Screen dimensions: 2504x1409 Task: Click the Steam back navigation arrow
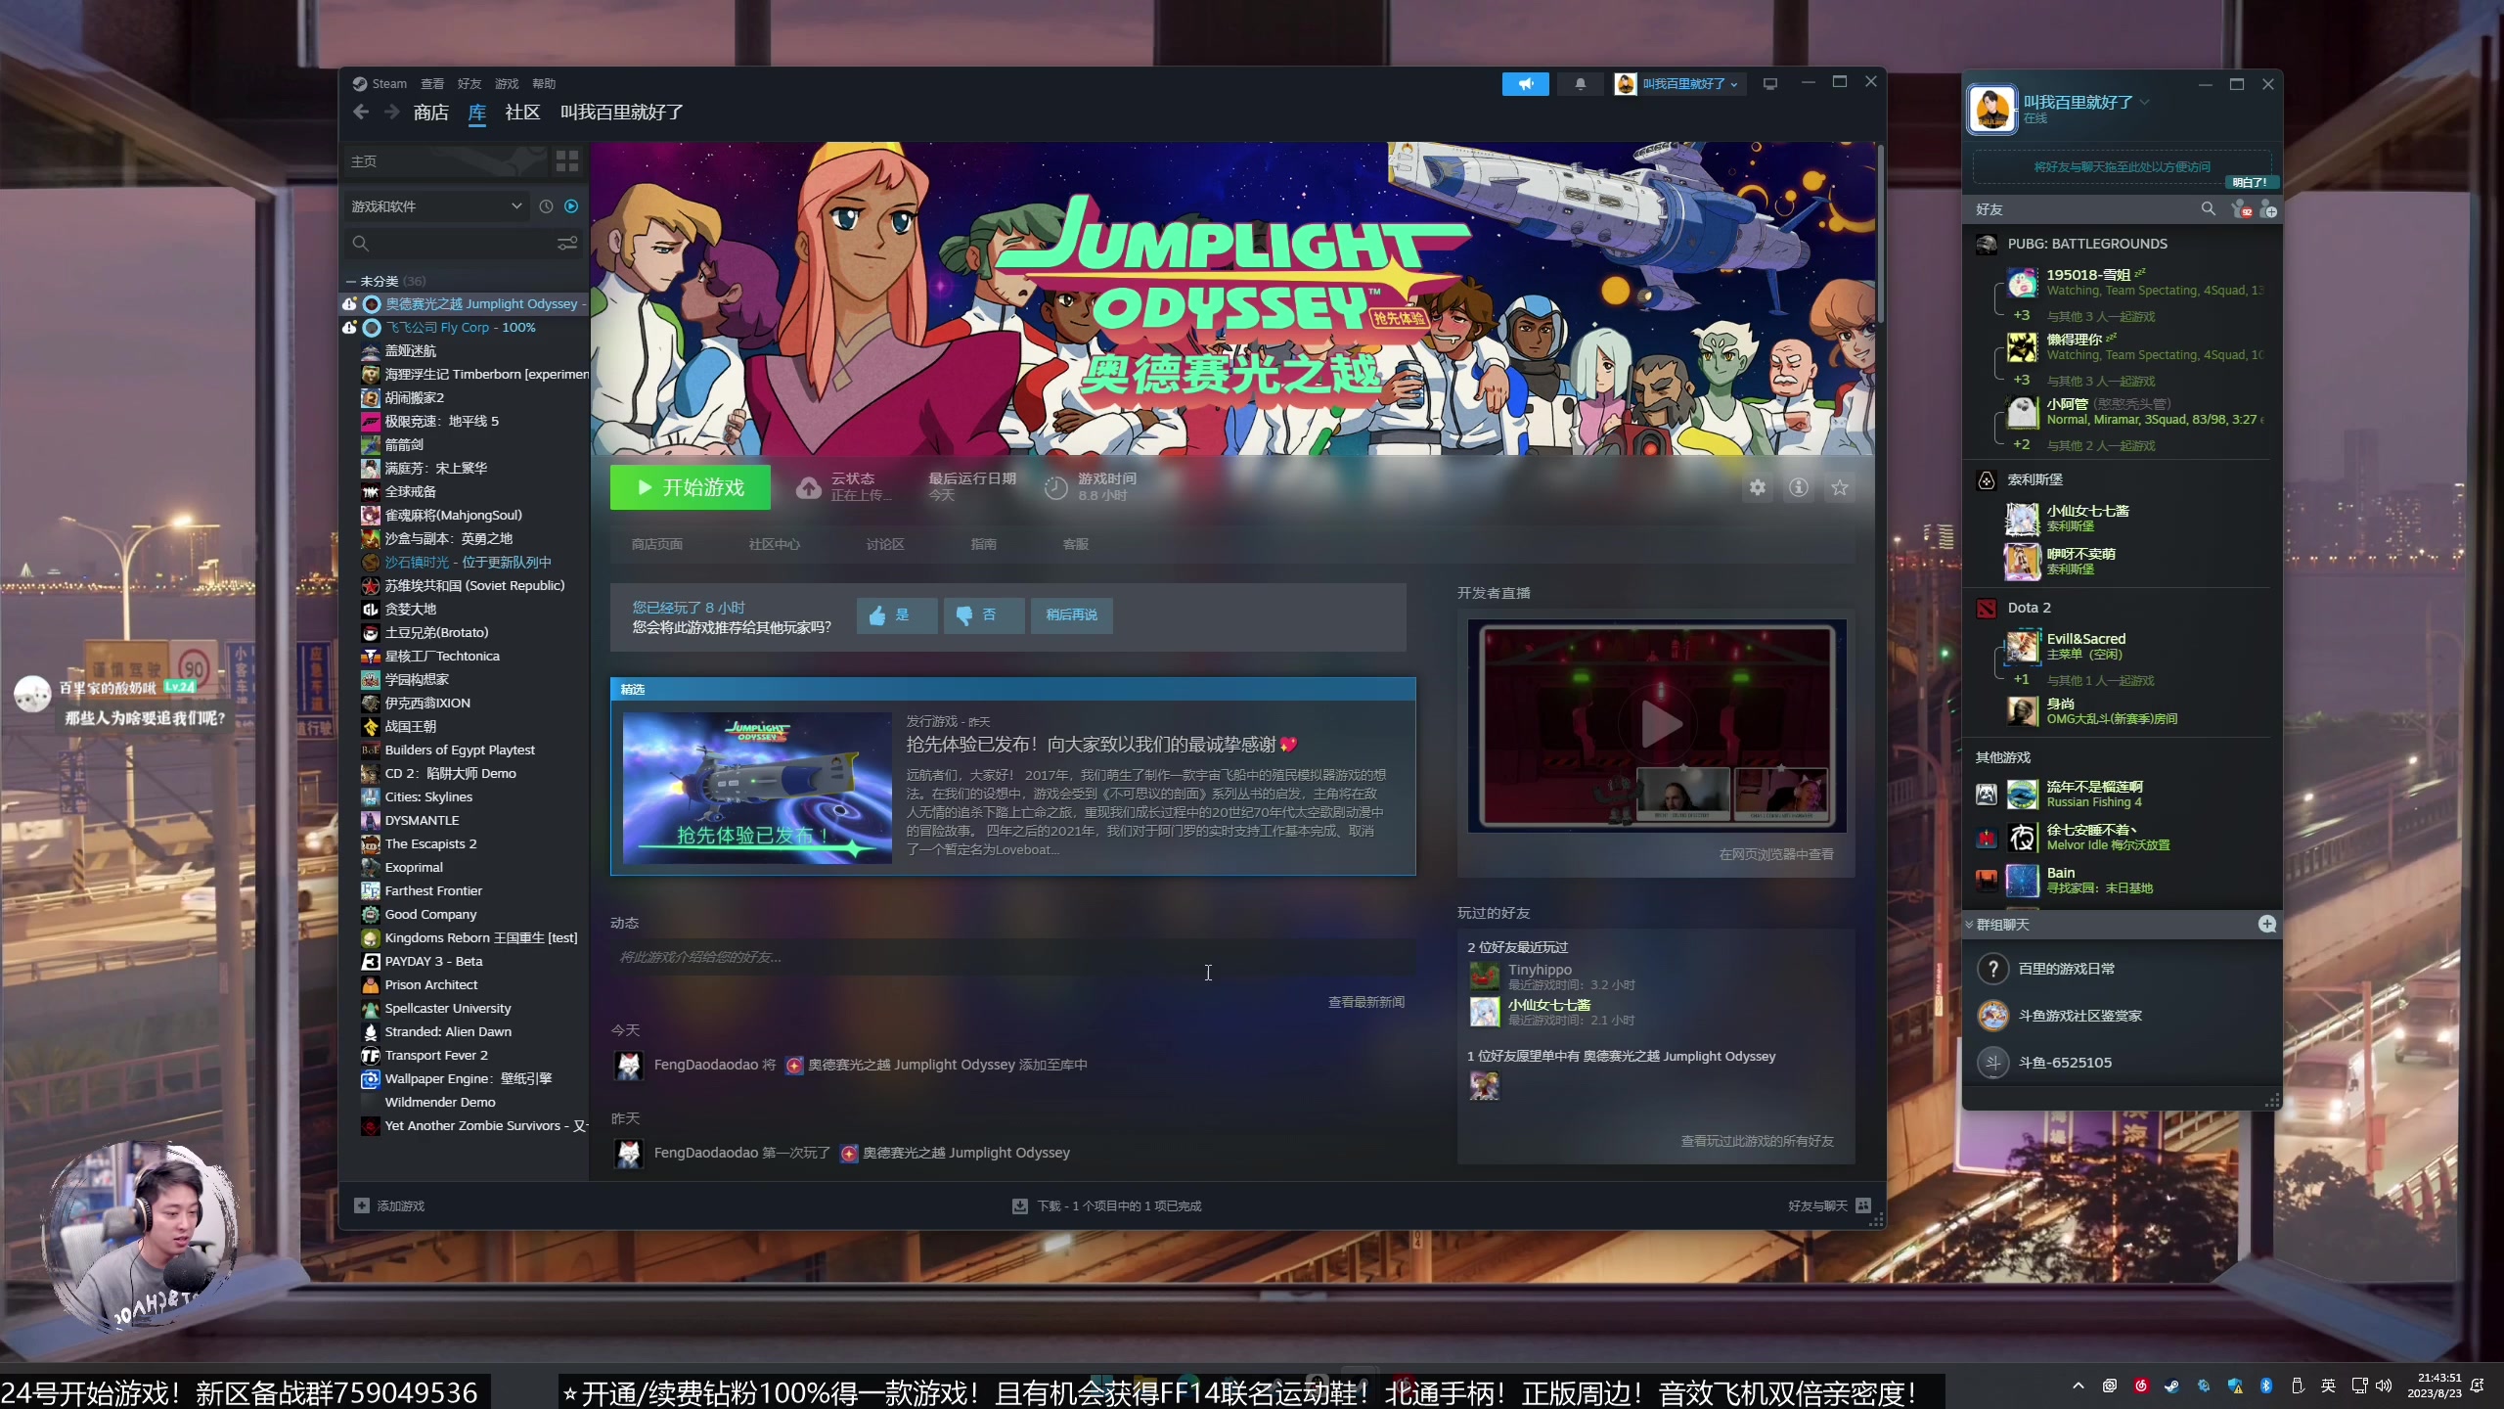pos(361,113)
